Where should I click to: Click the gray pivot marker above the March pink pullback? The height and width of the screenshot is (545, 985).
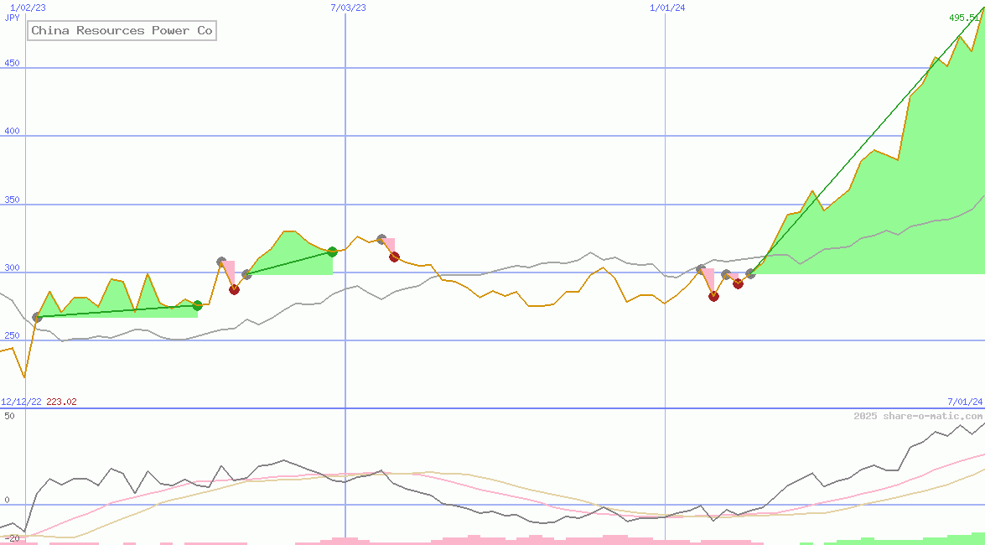(x=221, y=261)
